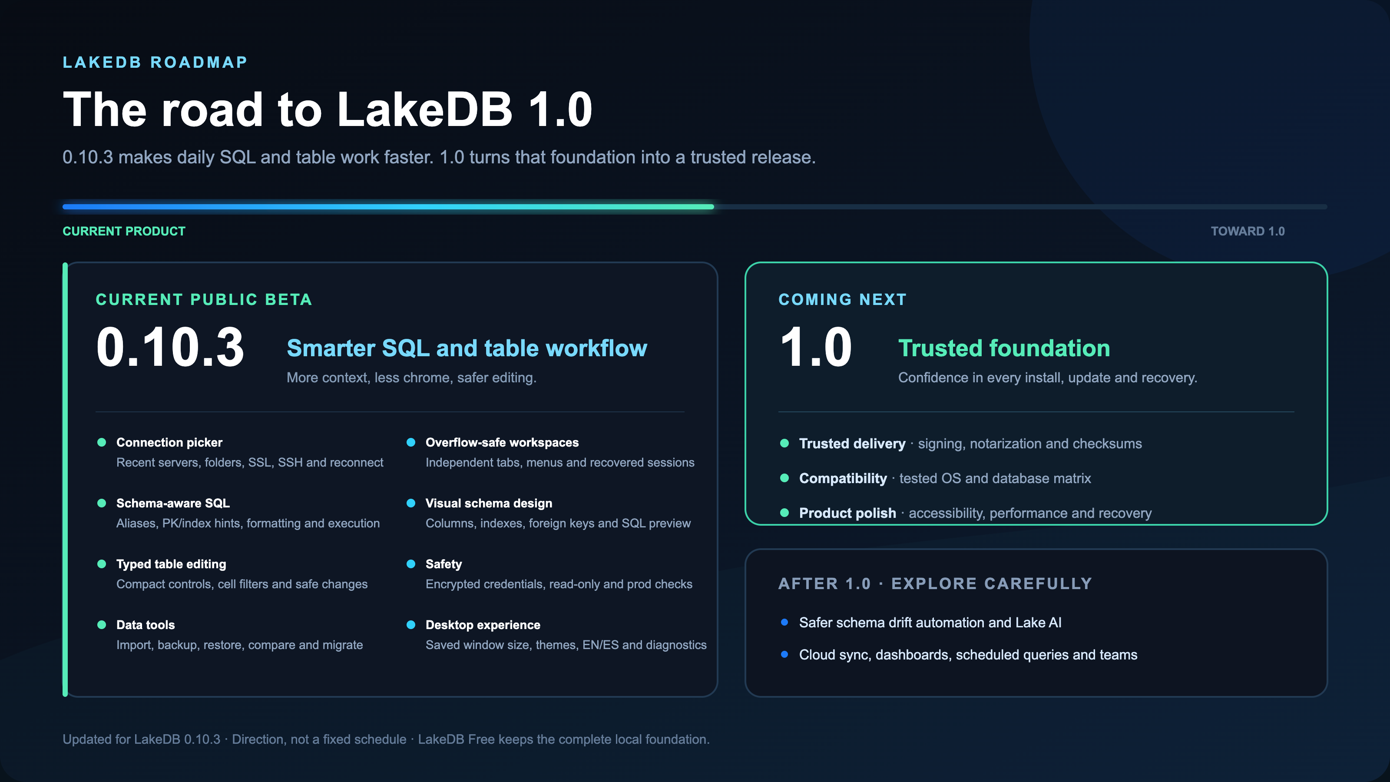Click 'Safer schema drift automation and Lake AI'
Viewport: 1390px width, 782px height.
click(x=930, y=623)
